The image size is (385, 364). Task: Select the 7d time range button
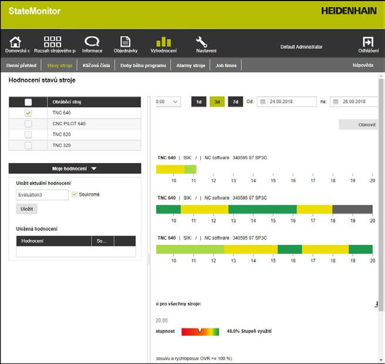[x=235, y=102]
